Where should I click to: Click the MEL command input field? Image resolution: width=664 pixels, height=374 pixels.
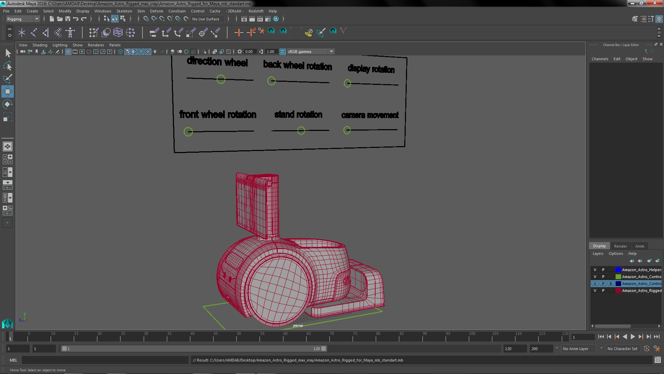pos(105,360)
